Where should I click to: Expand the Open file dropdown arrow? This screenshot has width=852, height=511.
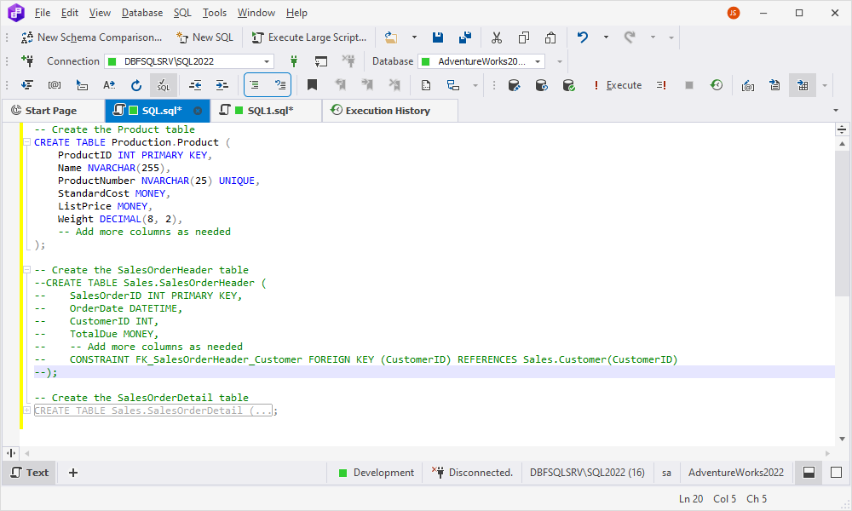[x=414, y=37]
